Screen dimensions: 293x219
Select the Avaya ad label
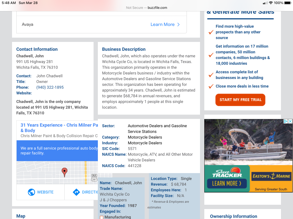[x=27, y=25]
